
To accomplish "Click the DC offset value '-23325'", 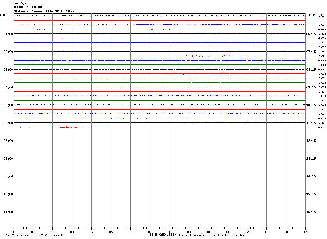I will click(x=322, y=87).
